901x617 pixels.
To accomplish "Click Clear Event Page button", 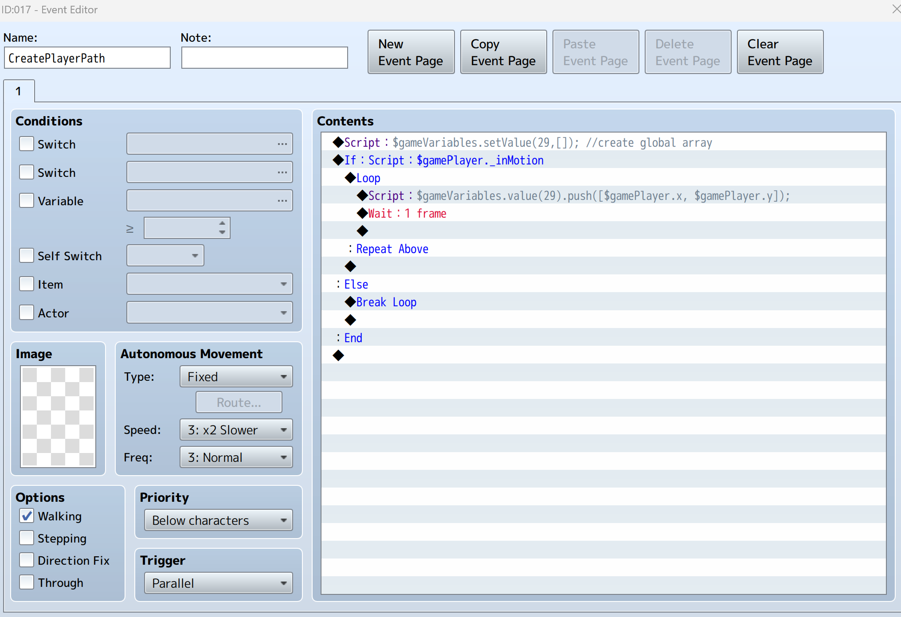I will click(780, 52).
